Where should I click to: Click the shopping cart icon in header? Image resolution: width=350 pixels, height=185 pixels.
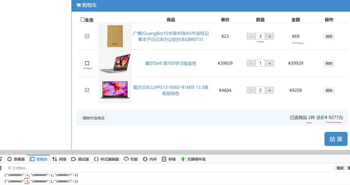[x=78, y=5]
